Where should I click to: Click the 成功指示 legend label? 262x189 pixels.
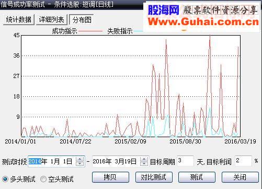point(65,31)
